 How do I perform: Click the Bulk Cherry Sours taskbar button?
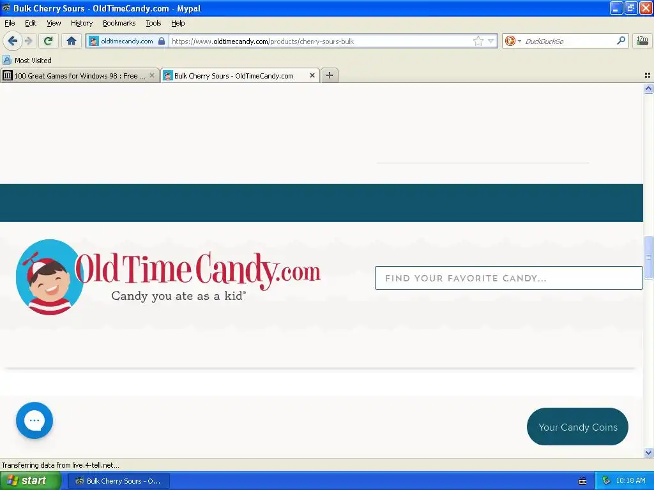point(118,481)
